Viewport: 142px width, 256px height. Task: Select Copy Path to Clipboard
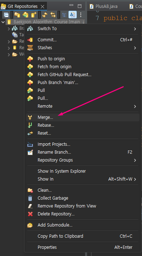coord(83,236)
